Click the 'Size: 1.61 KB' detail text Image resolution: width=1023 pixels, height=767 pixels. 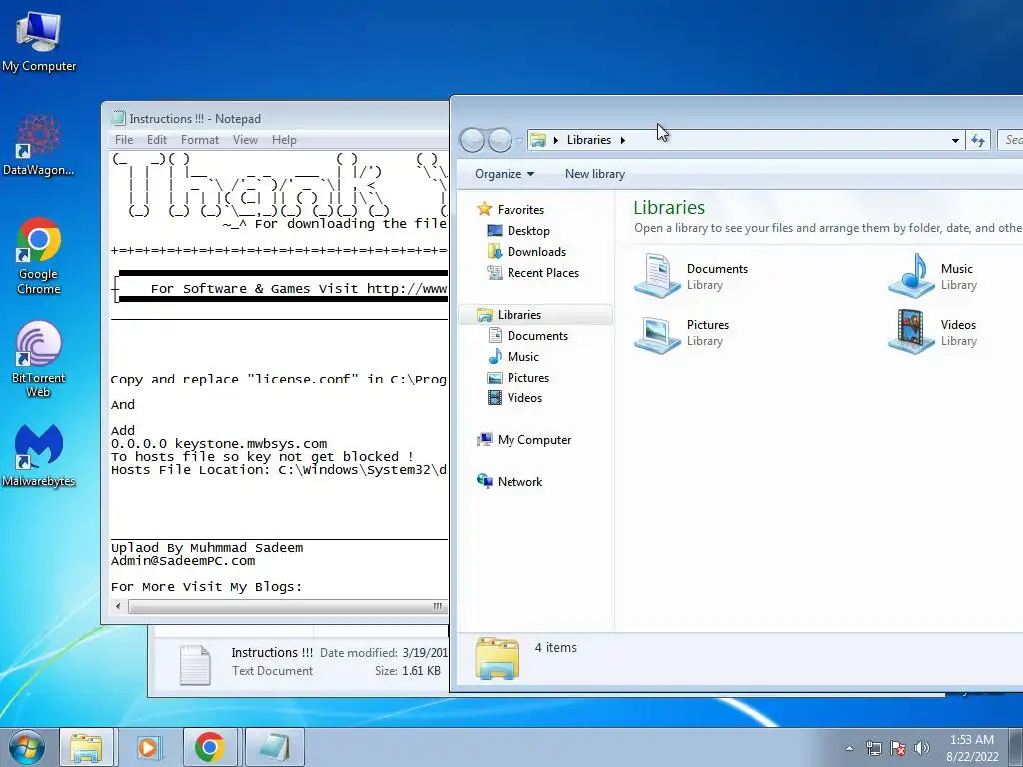(x=408, y=670)
